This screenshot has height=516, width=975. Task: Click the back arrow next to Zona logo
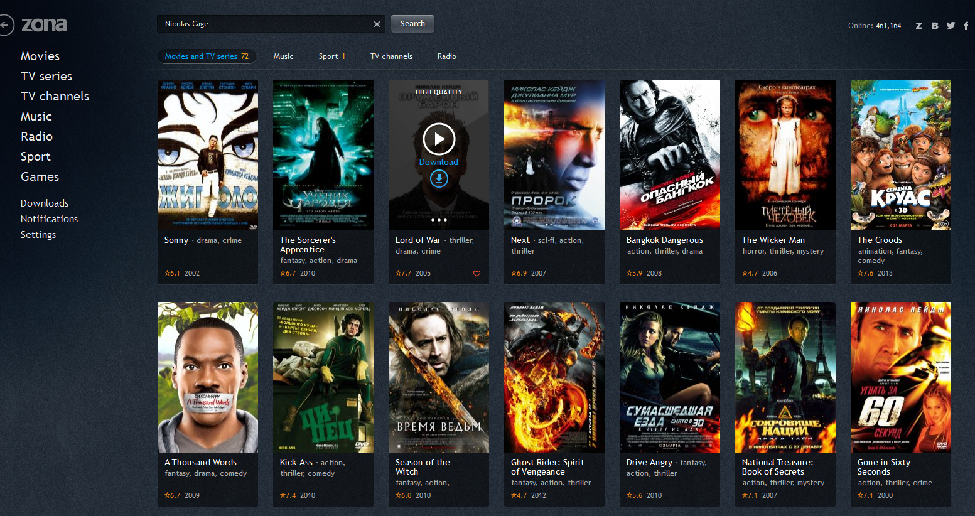pyautogui.click(x=5, y=25)
